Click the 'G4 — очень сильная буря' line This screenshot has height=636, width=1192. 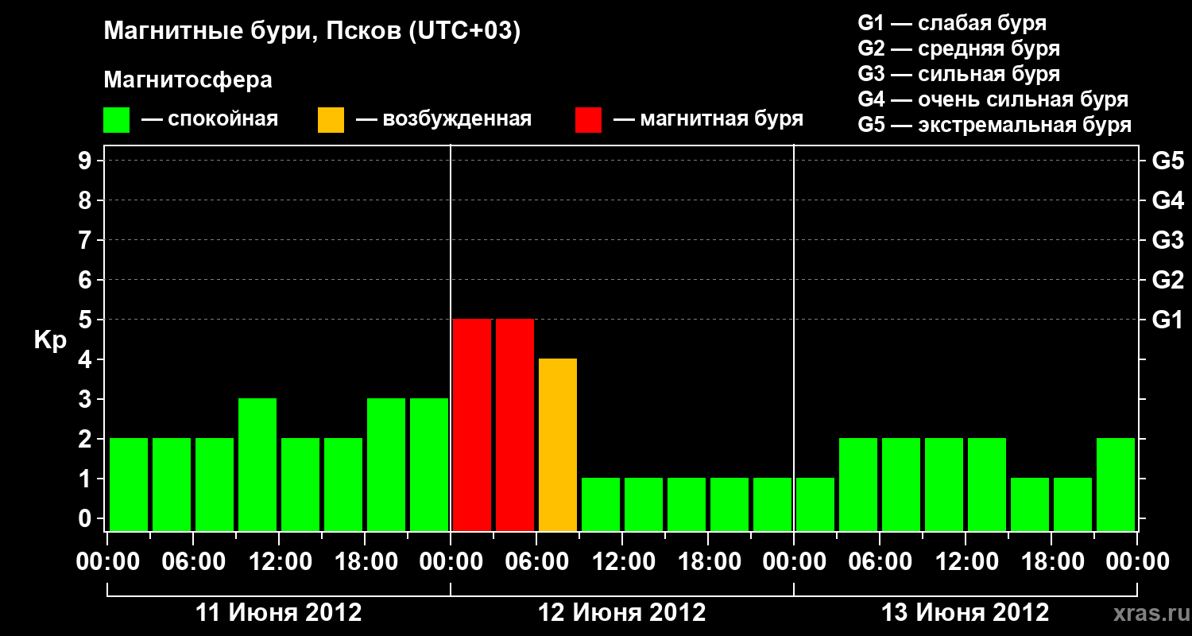993,99
